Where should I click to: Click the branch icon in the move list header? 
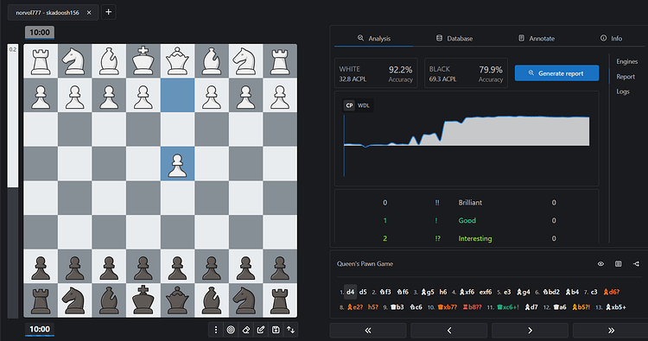(x=636, y=264)
